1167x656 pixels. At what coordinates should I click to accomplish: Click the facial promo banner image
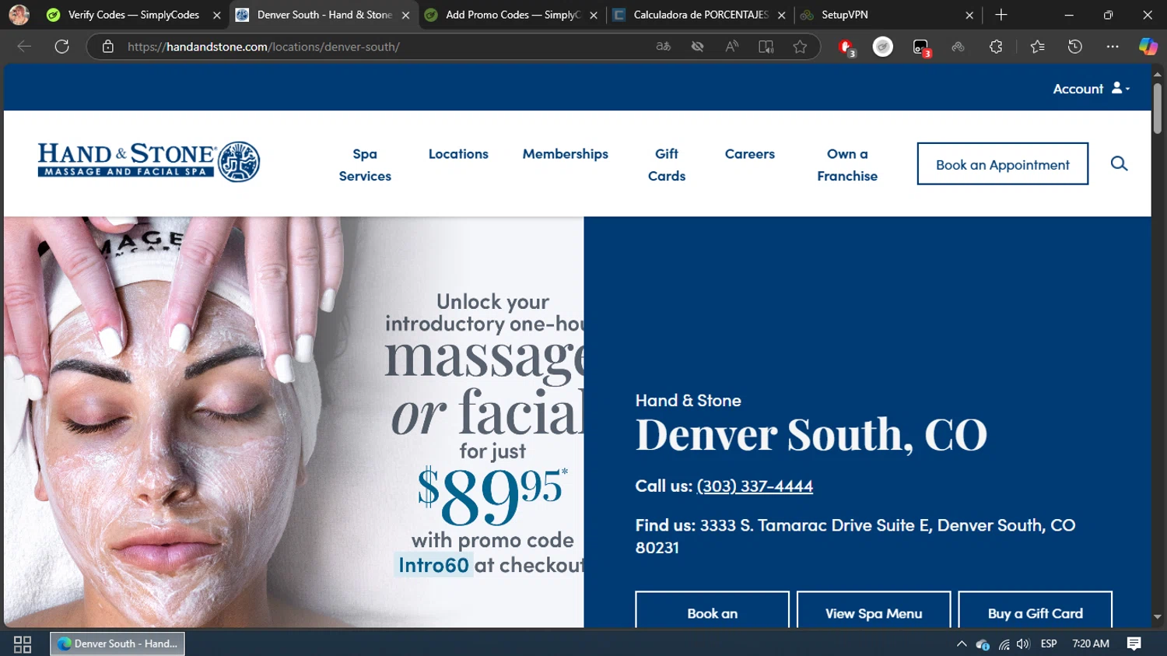click(293, 422)
